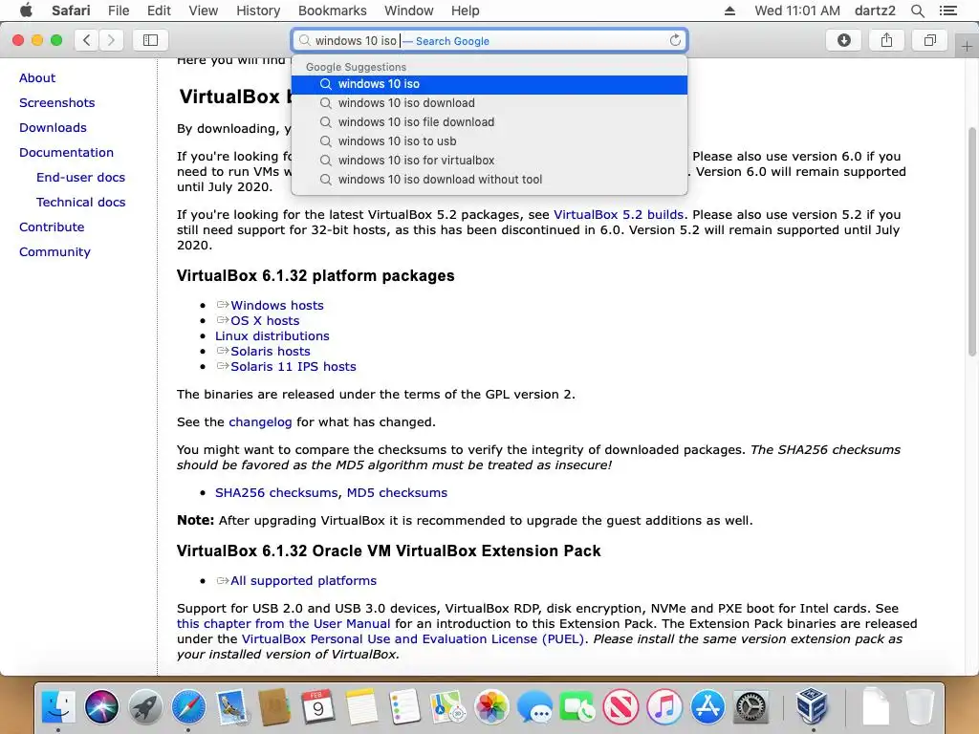Click the dartz2 user name in menu bar
The image size is (979, 734).
coord(875,11)
